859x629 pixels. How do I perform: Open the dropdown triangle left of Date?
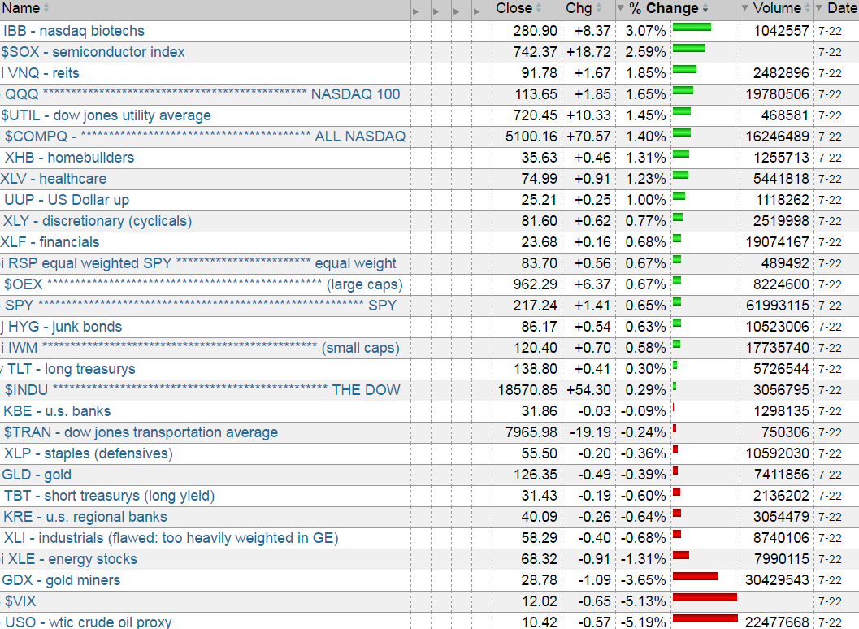coord(819,8)
